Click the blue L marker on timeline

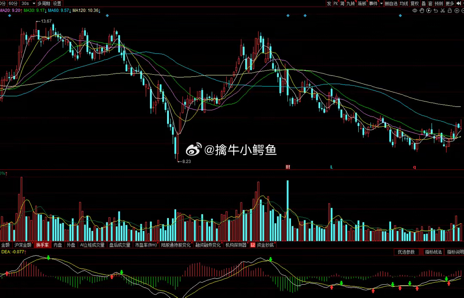[x=331, y=167]
